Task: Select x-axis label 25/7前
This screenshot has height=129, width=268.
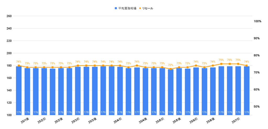Action: [x=236, y=121]
